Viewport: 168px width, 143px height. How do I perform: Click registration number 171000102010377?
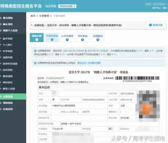click(x=55, y=78)
